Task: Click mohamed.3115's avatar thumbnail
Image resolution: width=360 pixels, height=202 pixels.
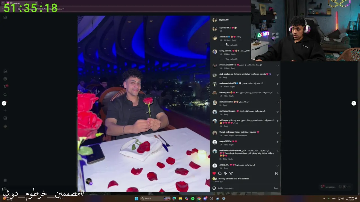Action: coord(215,103)
